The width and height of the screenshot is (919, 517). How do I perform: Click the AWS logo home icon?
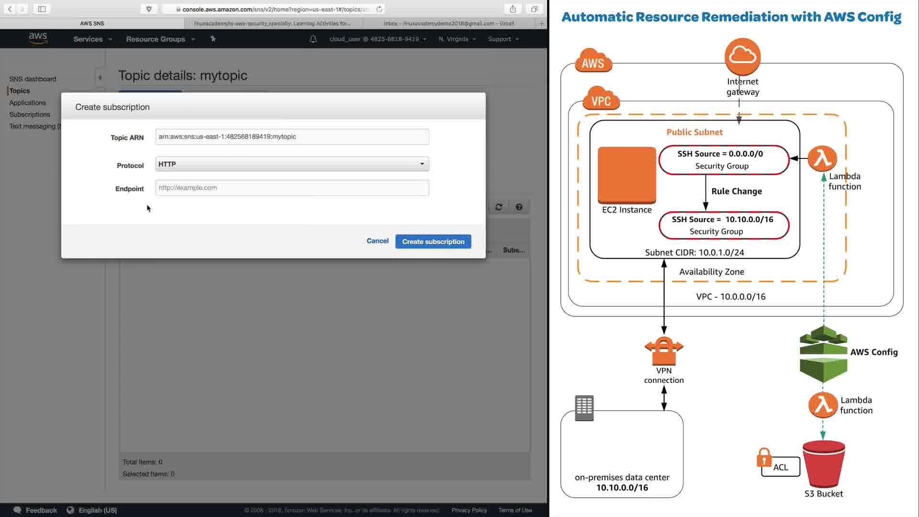click(38, 38)
